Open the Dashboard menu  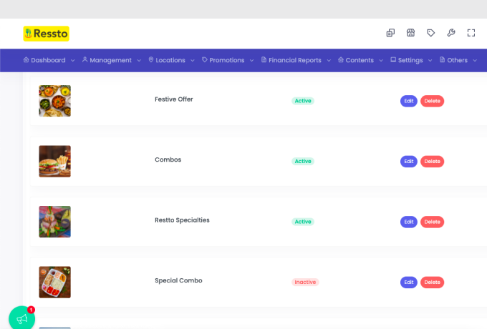[49, 60]
